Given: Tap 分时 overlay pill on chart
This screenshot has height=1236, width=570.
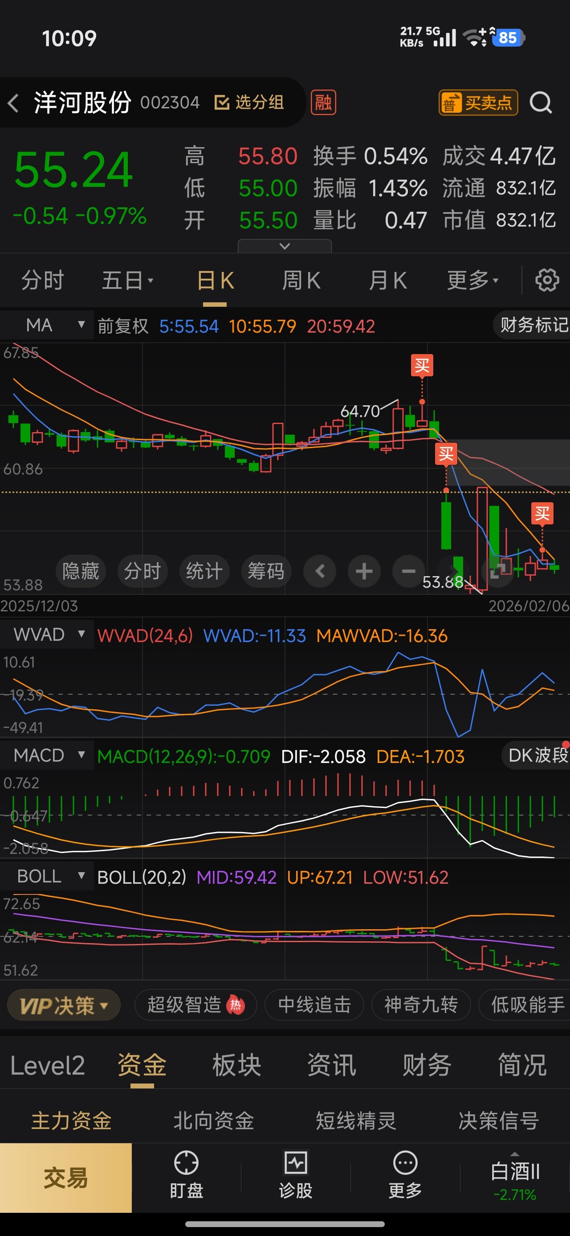Looking at the screenshot, I should click(142, 572).
